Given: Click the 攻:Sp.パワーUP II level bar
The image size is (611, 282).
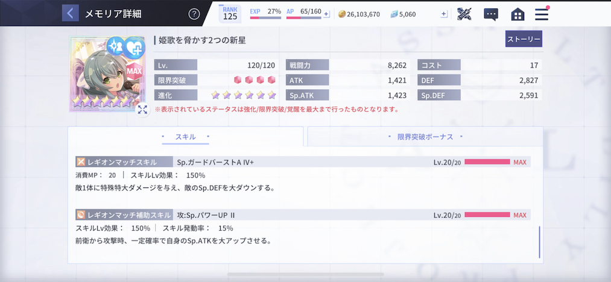Looking at the screenshot, I should pyautogui.click(x=487, y=215).
